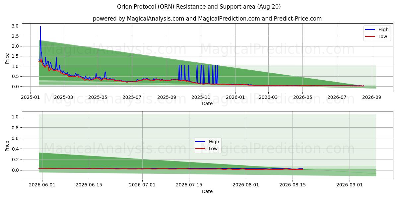
Task: Click the highest blue price spike near 3.0
Action: [40, 27]
